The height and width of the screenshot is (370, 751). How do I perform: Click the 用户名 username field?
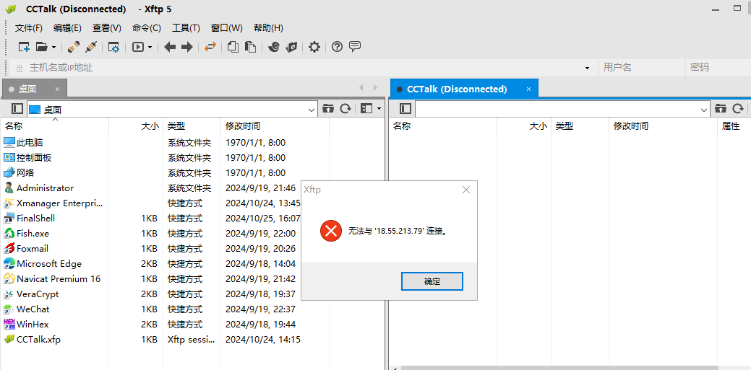tap(641, 68)
